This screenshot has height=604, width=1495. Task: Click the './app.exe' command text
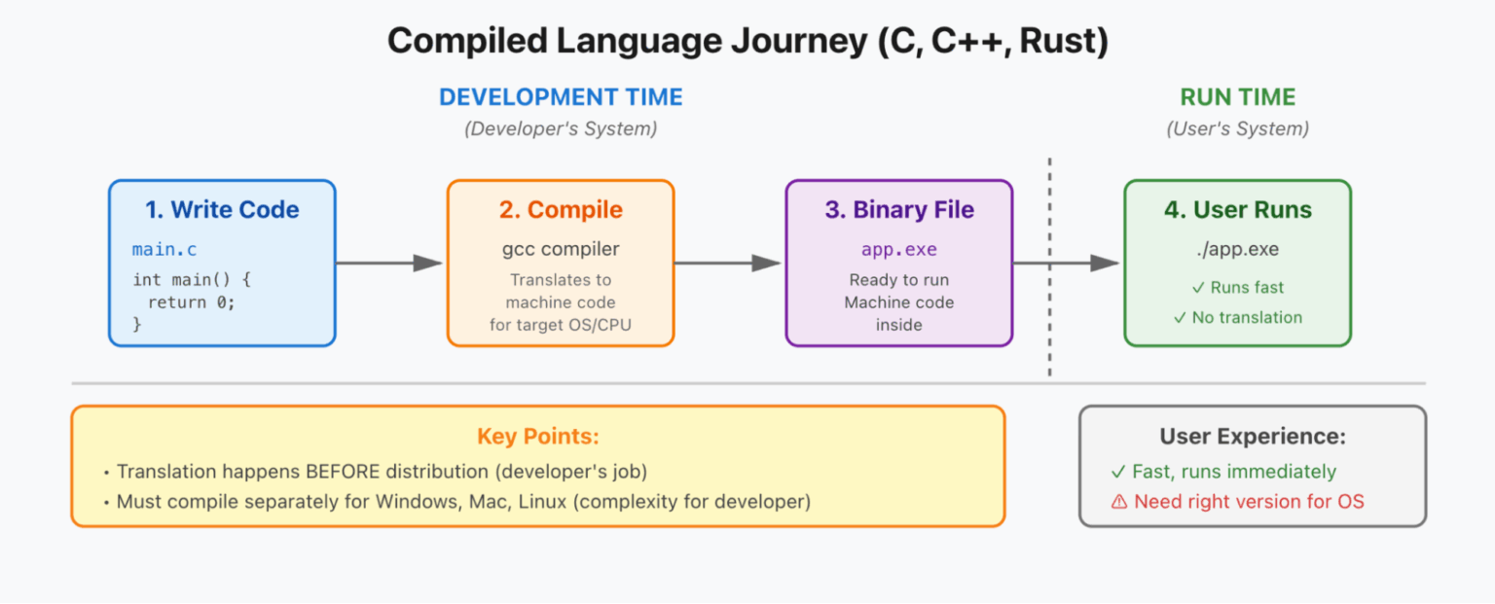[x=1237, y=250]
